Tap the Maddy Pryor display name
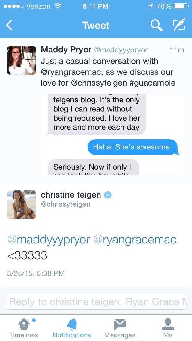Image resolution: width=192 pixels, height=341 pixels. (x=66, y=50)
